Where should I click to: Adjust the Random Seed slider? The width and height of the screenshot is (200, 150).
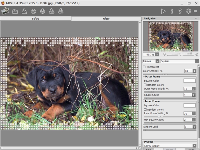point(170,130)
